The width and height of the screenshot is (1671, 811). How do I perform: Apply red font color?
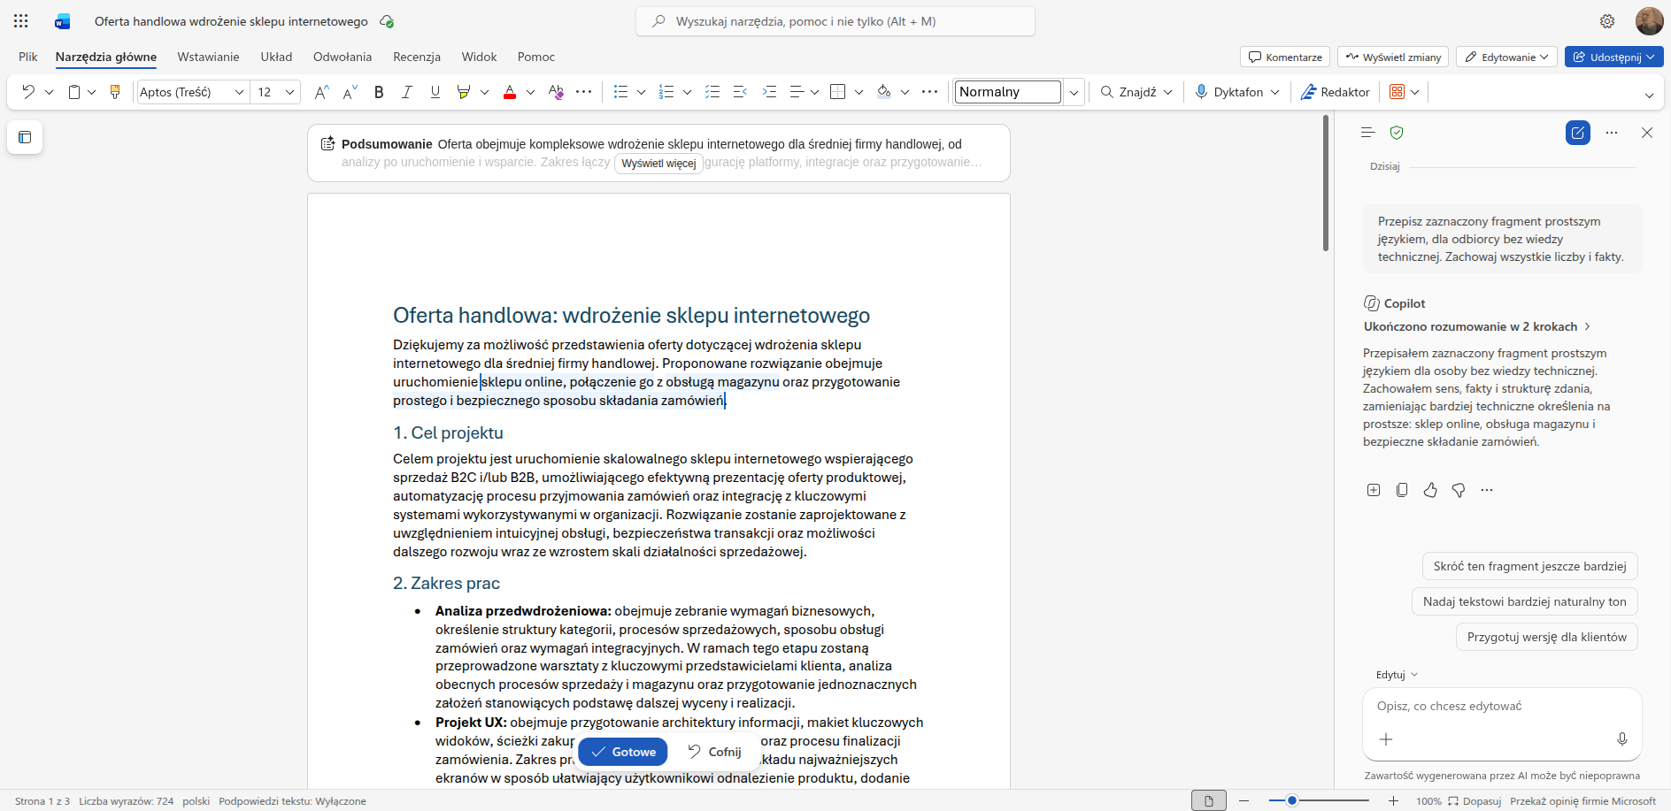click(510, 92)
